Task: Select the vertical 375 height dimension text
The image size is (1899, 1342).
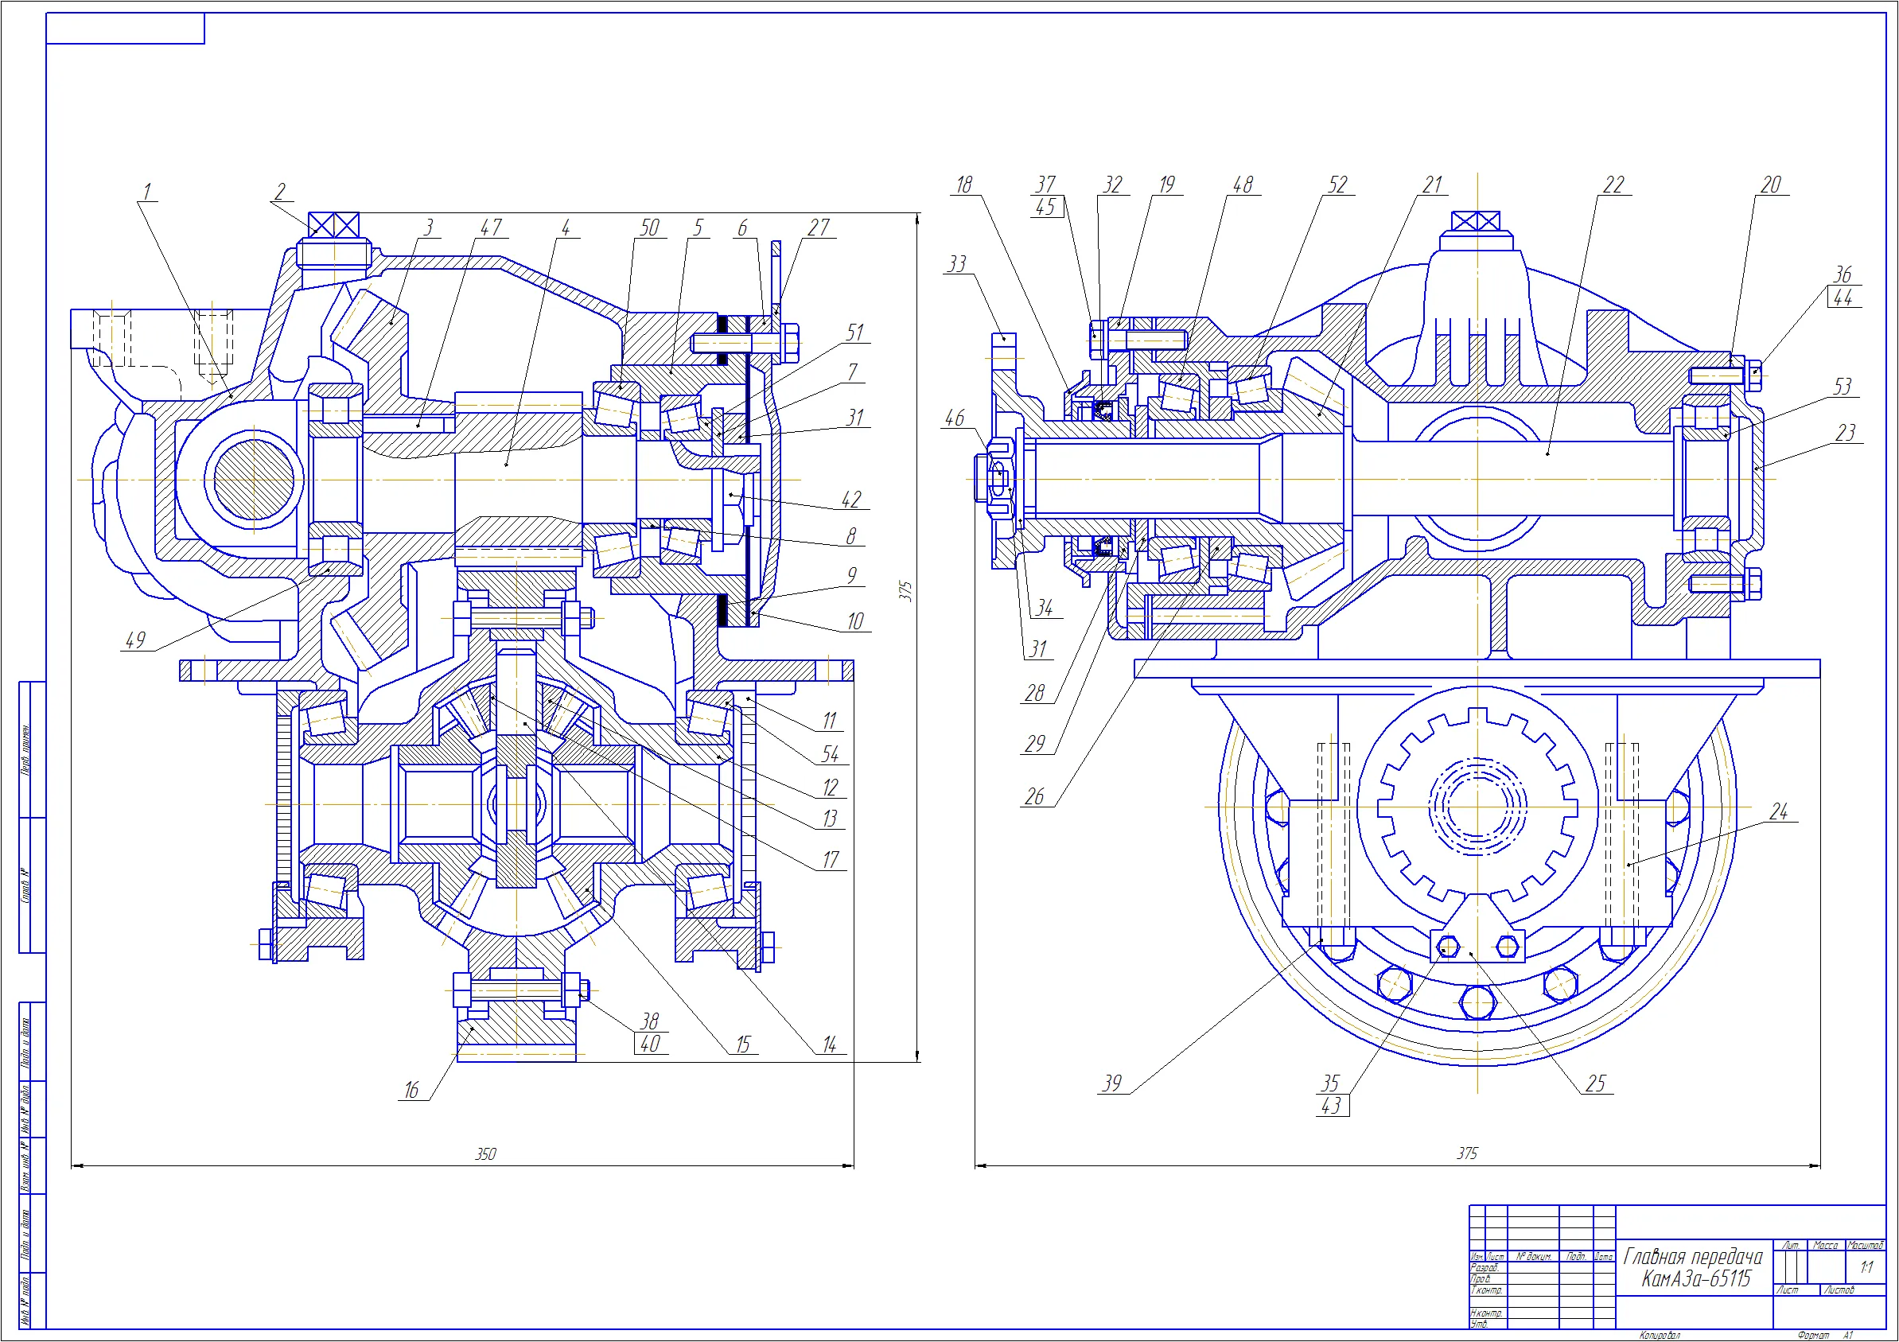Action: pos(905,591)
